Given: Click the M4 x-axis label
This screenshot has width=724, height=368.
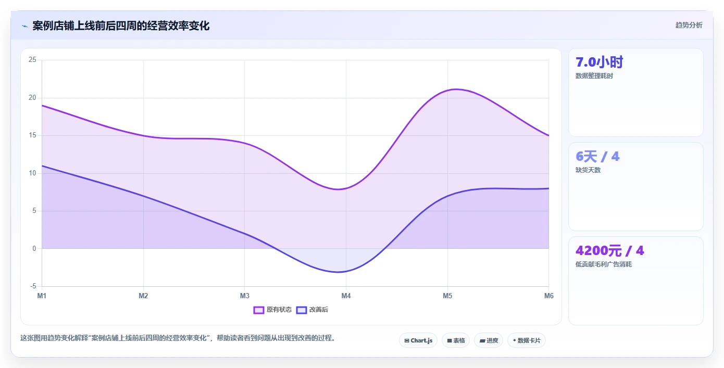Looking at the screenshot, I should click(x=346, y=296).
